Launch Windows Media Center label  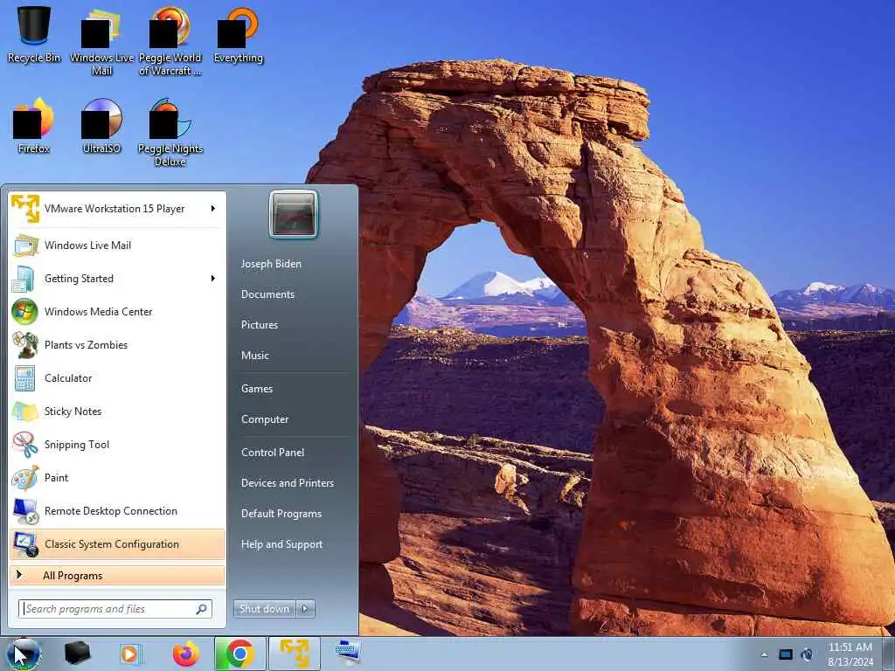pos(98,312)
